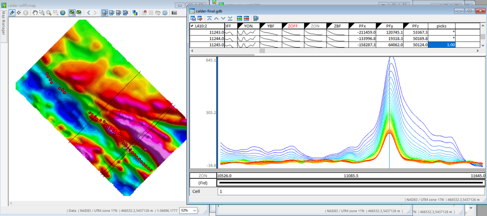
Task: Show the full map globe icon
Action: click(x=63, y=12)
